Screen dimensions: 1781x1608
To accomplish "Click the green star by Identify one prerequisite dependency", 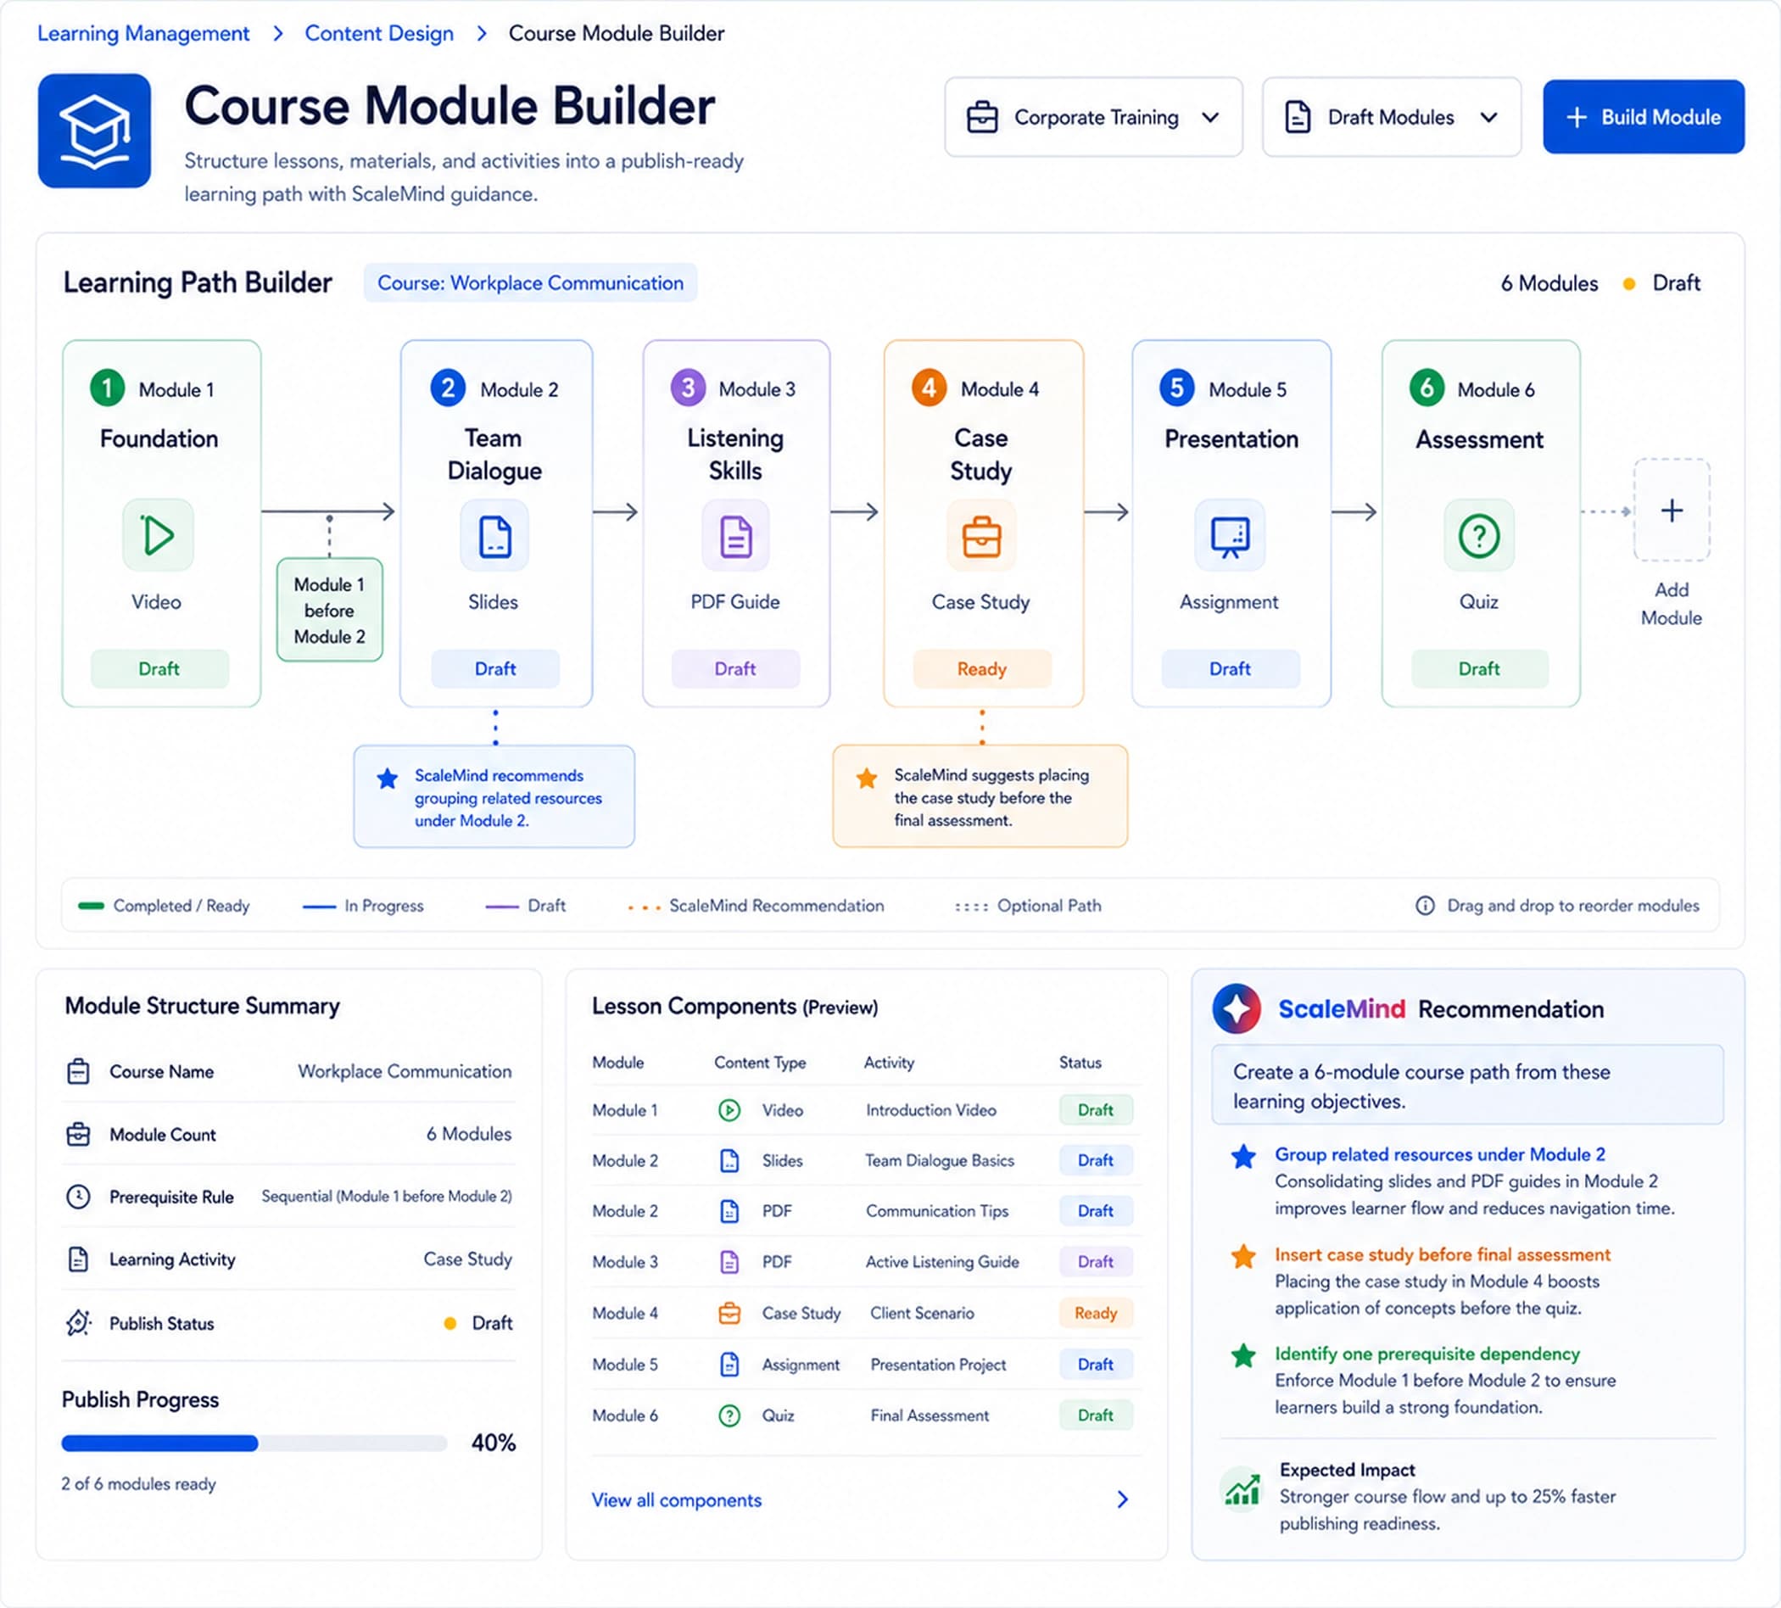I will pyautogui.click(x=1243, y=1354).
